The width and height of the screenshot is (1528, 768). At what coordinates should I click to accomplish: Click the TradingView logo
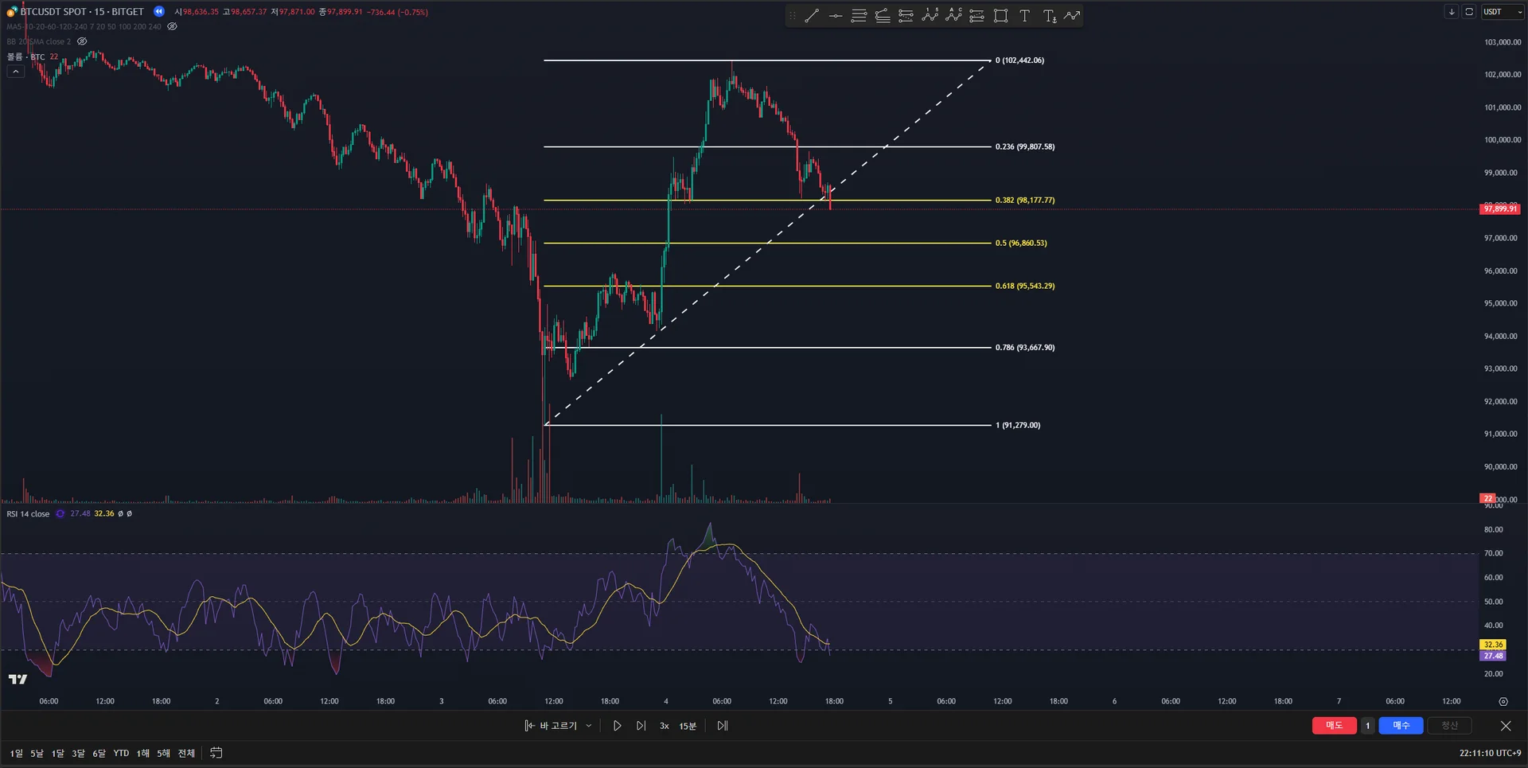[x=18, y=679]
